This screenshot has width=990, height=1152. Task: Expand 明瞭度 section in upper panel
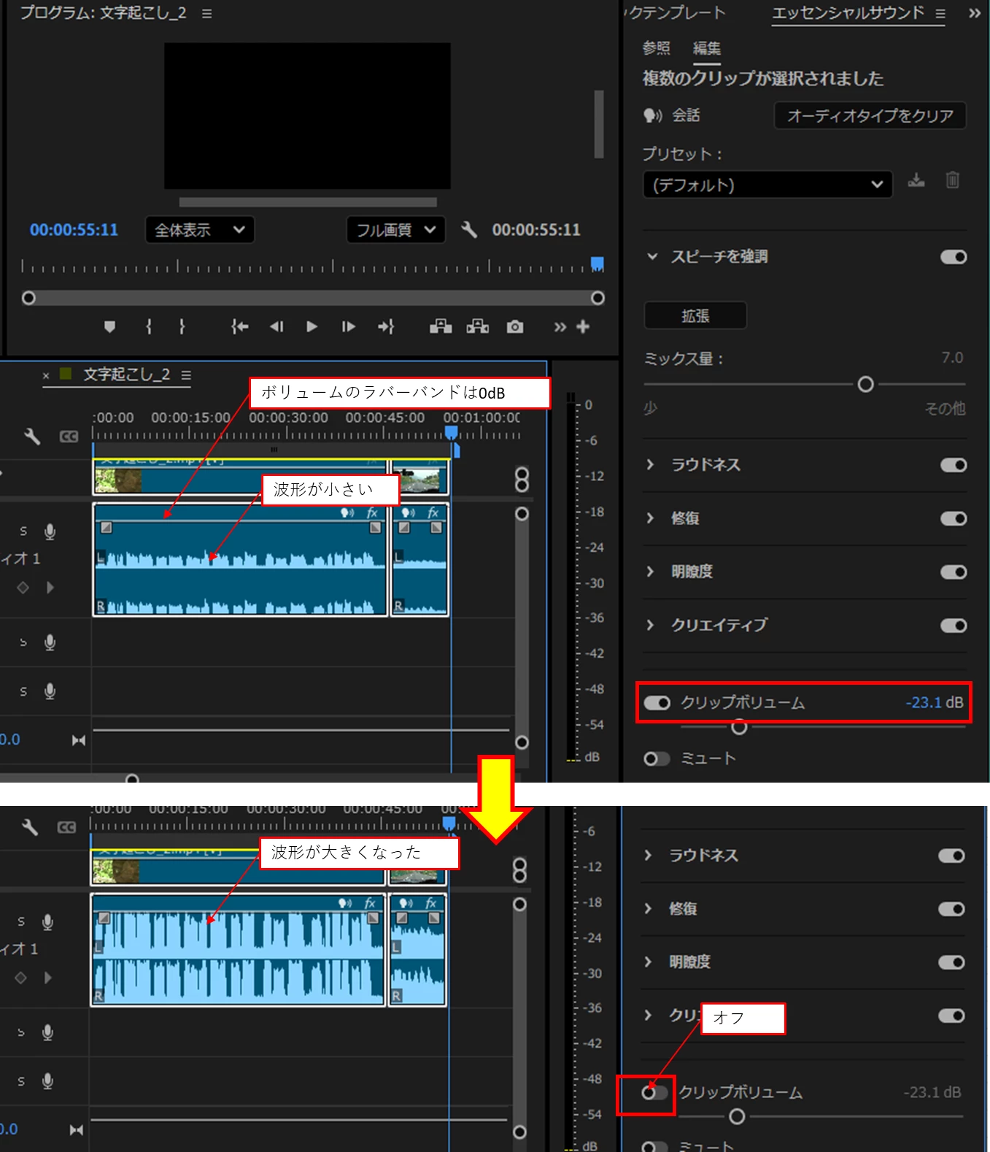pos(650,571)
